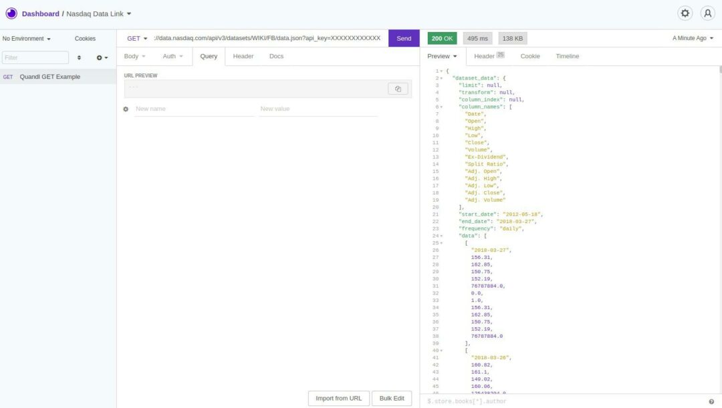Viewport: 722px width, 408px height.
Task: Open the new request plus icon
Action: point(100,57)
